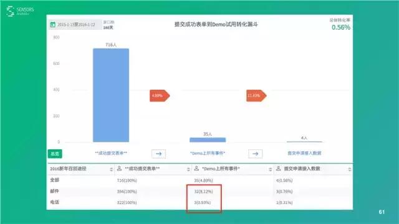Click the 32(8.12%) table cell

[204, 192]
